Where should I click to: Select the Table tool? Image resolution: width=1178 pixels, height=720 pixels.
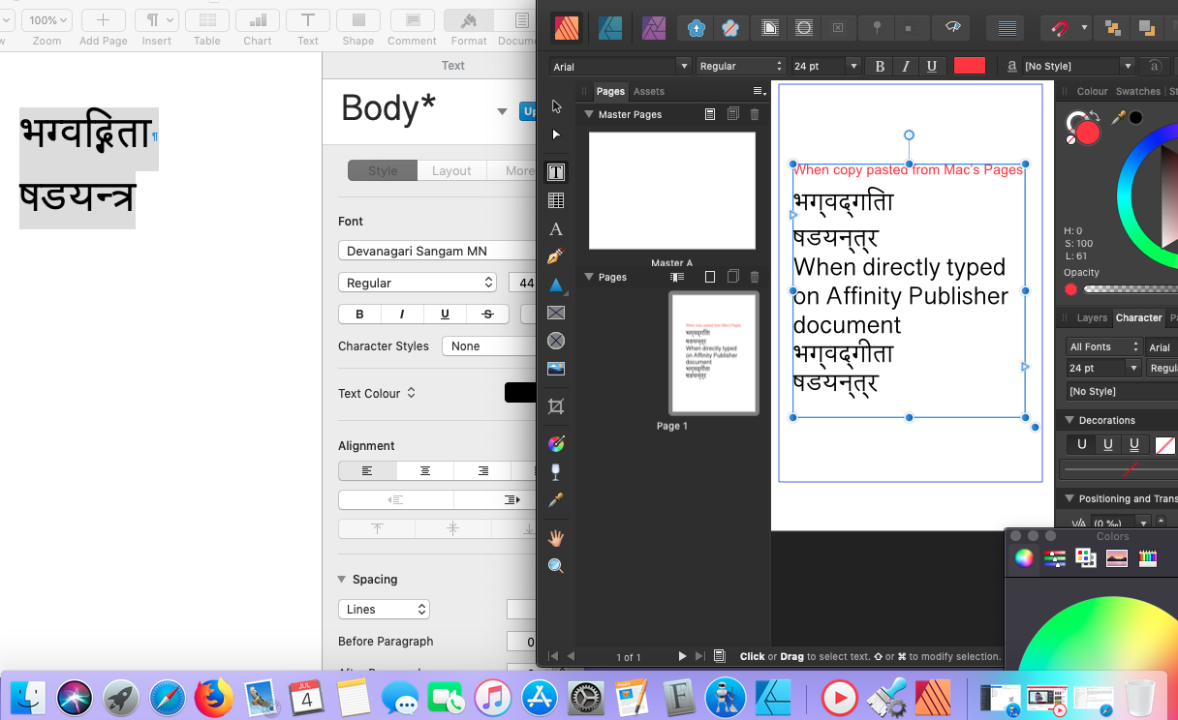(x=556, y=201)
